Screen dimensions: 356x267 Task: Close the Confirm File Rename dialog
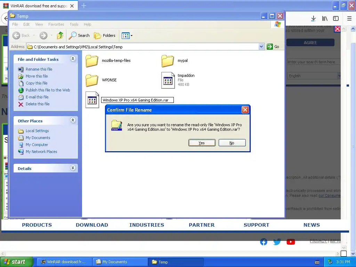pos(245,110)
